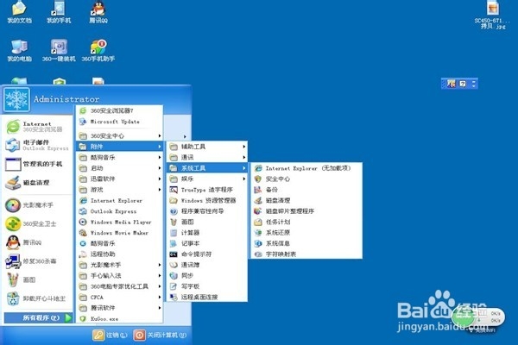This screenshot has height=345, width=518.
Task: Expand 游戏 folder submenu
Action: [x=120, y=190]
